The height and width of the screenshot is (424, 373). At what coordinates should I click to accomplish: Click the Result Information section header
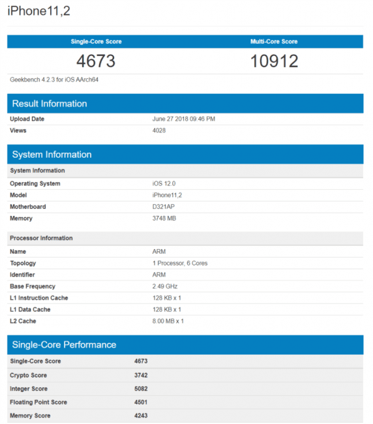185,104
